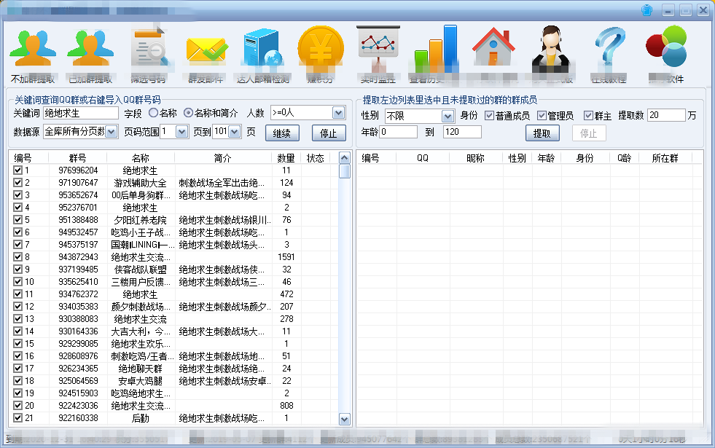The height and width of the screenshot is (448, 715).
Task: Open the 页到 101 end page dropdown
Action: [235, 132]
